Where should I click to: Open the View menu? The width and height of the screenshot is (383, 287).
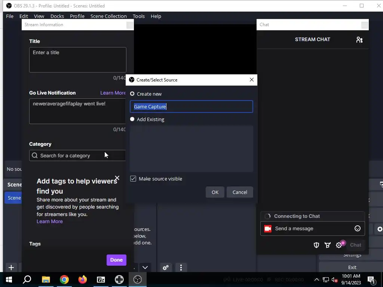(39, 16)
